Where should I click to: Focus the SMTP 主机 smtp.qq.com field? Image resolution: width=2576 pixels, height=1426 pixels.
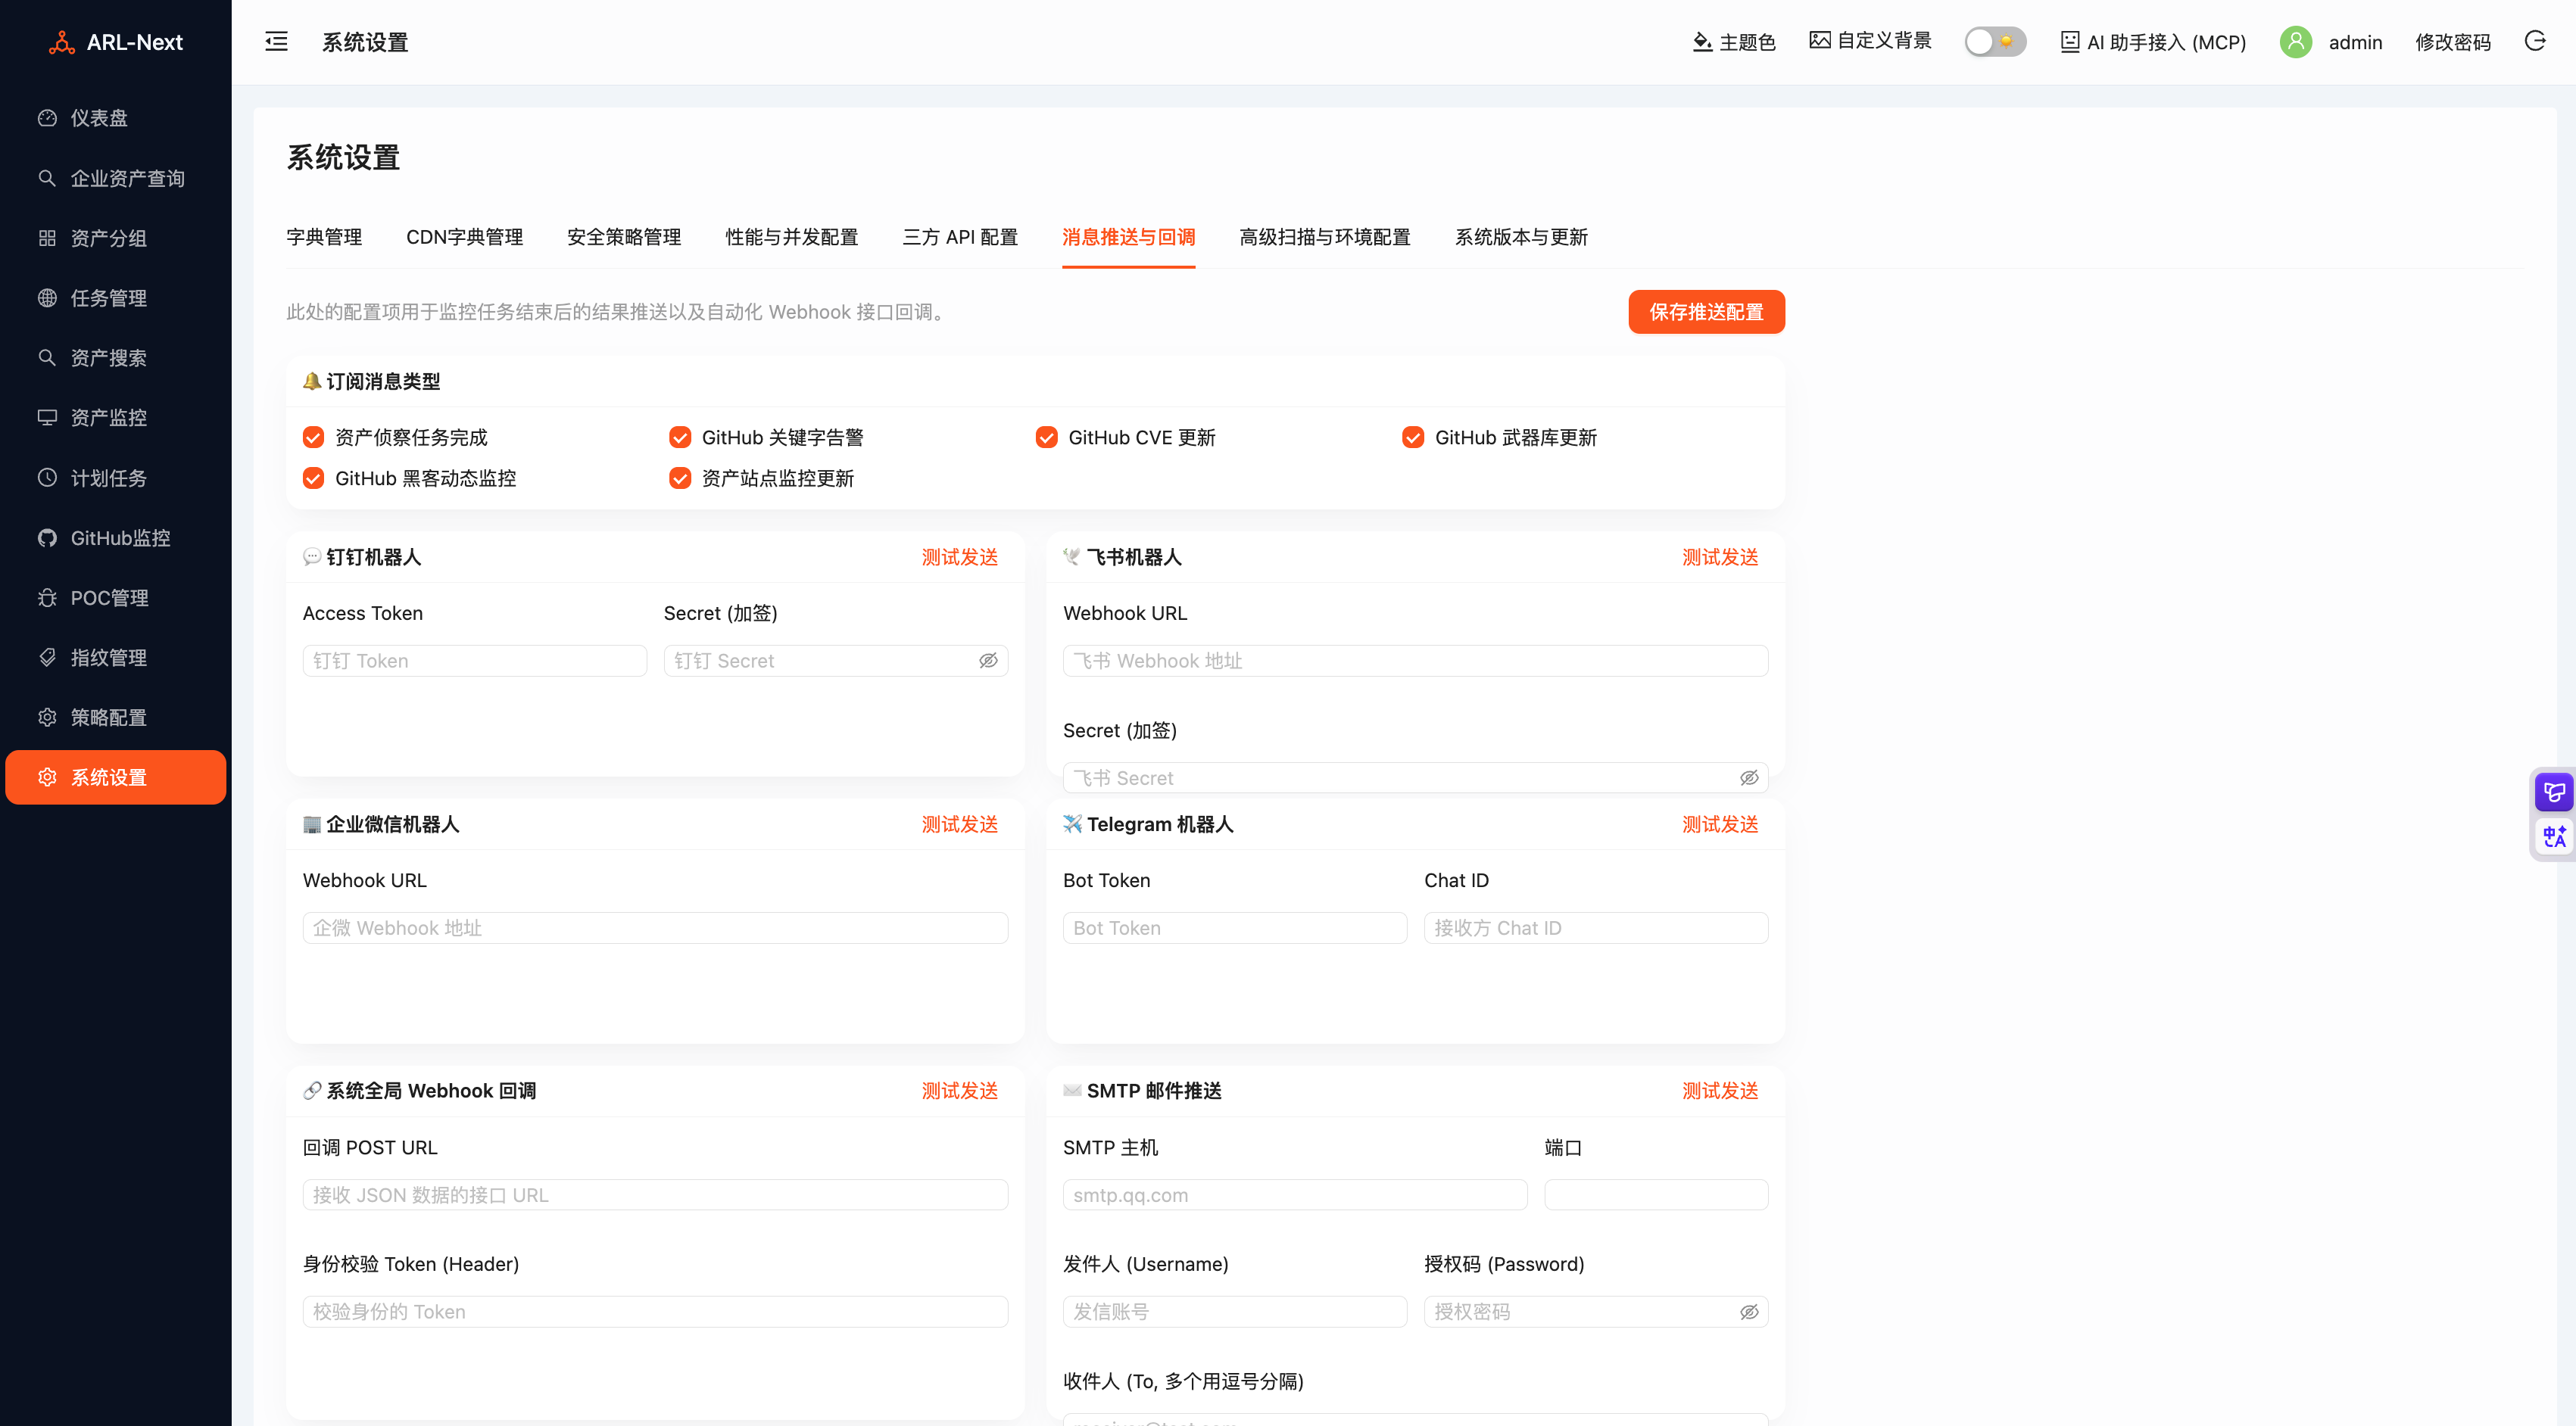tap(1295, 1195)
